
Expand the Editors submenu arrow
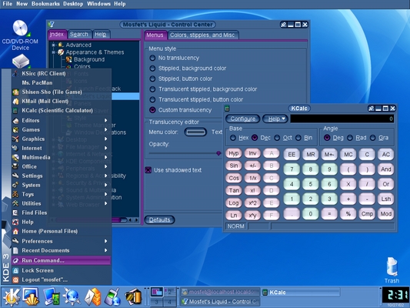pos(106,120)
